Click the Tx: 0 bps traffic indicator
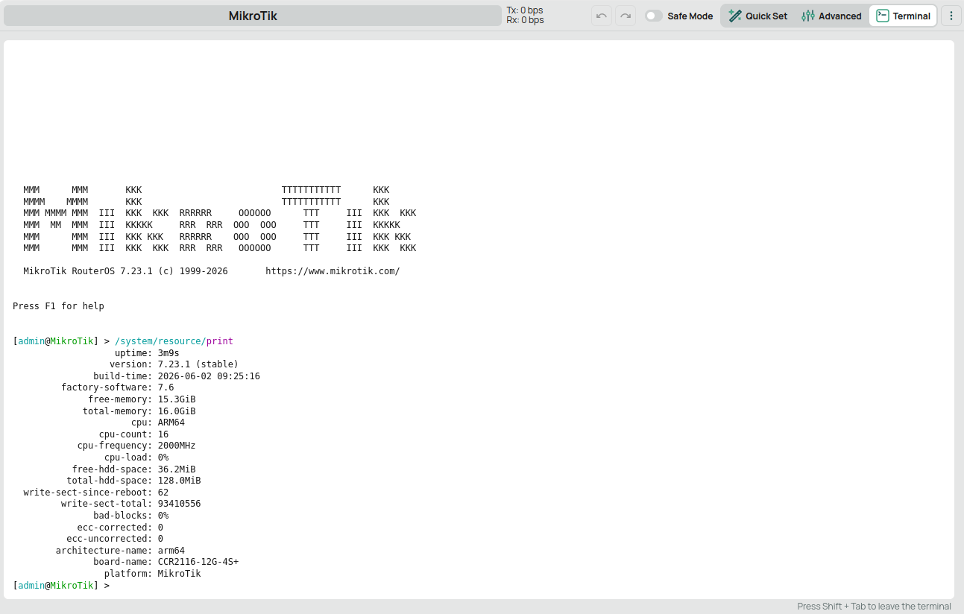This screenshot has height=614, width=964. 525,10
